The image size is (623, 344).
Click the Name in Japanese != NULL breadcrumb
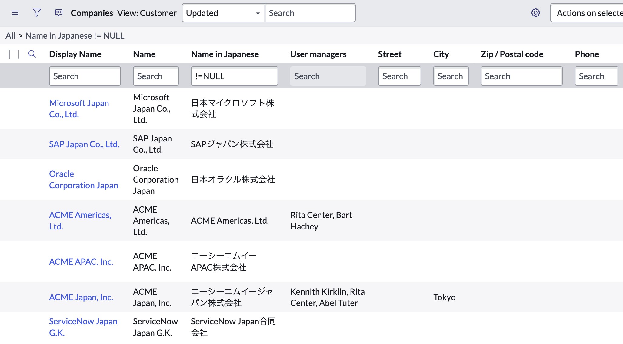pos(75,35)
